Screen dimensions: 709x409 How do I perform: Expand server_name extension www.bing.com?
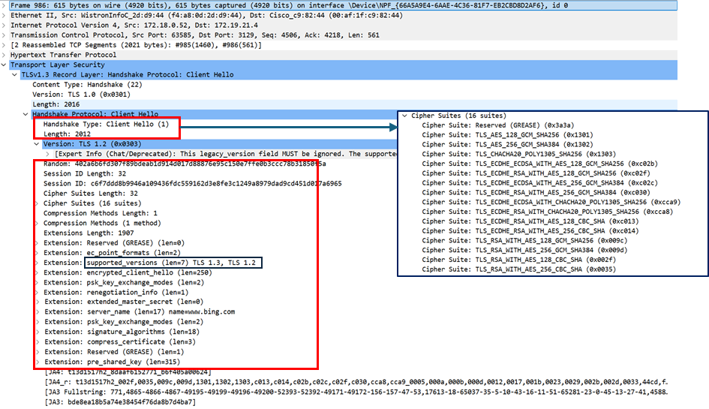click(37, 312)
